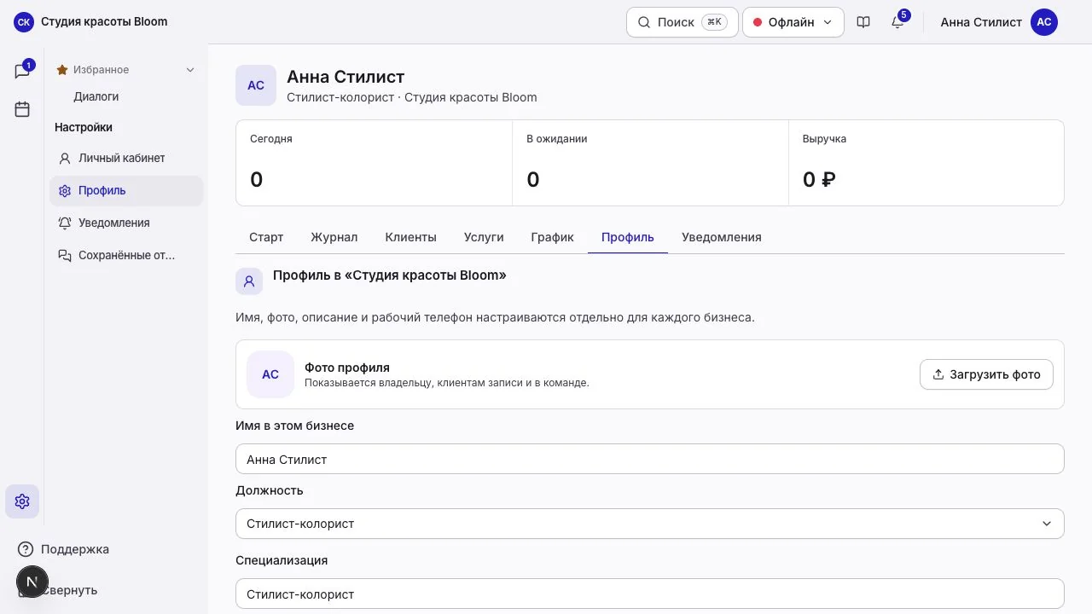Click the round N logo badge
Viewport: 1092px width, 614px height.
32,582
